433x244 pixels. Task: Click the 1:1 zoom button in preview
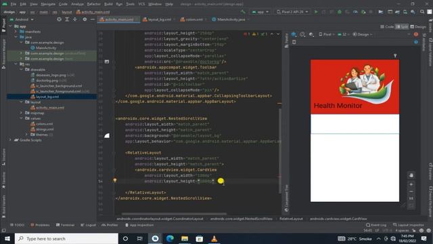pos(411,199)
